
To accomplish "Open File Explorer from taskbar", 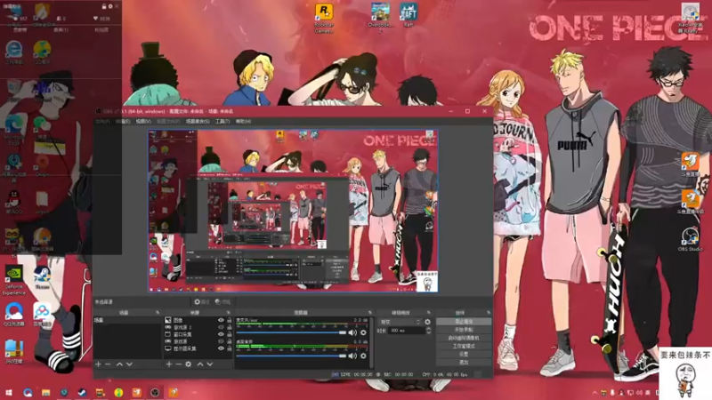I will 46,392.
